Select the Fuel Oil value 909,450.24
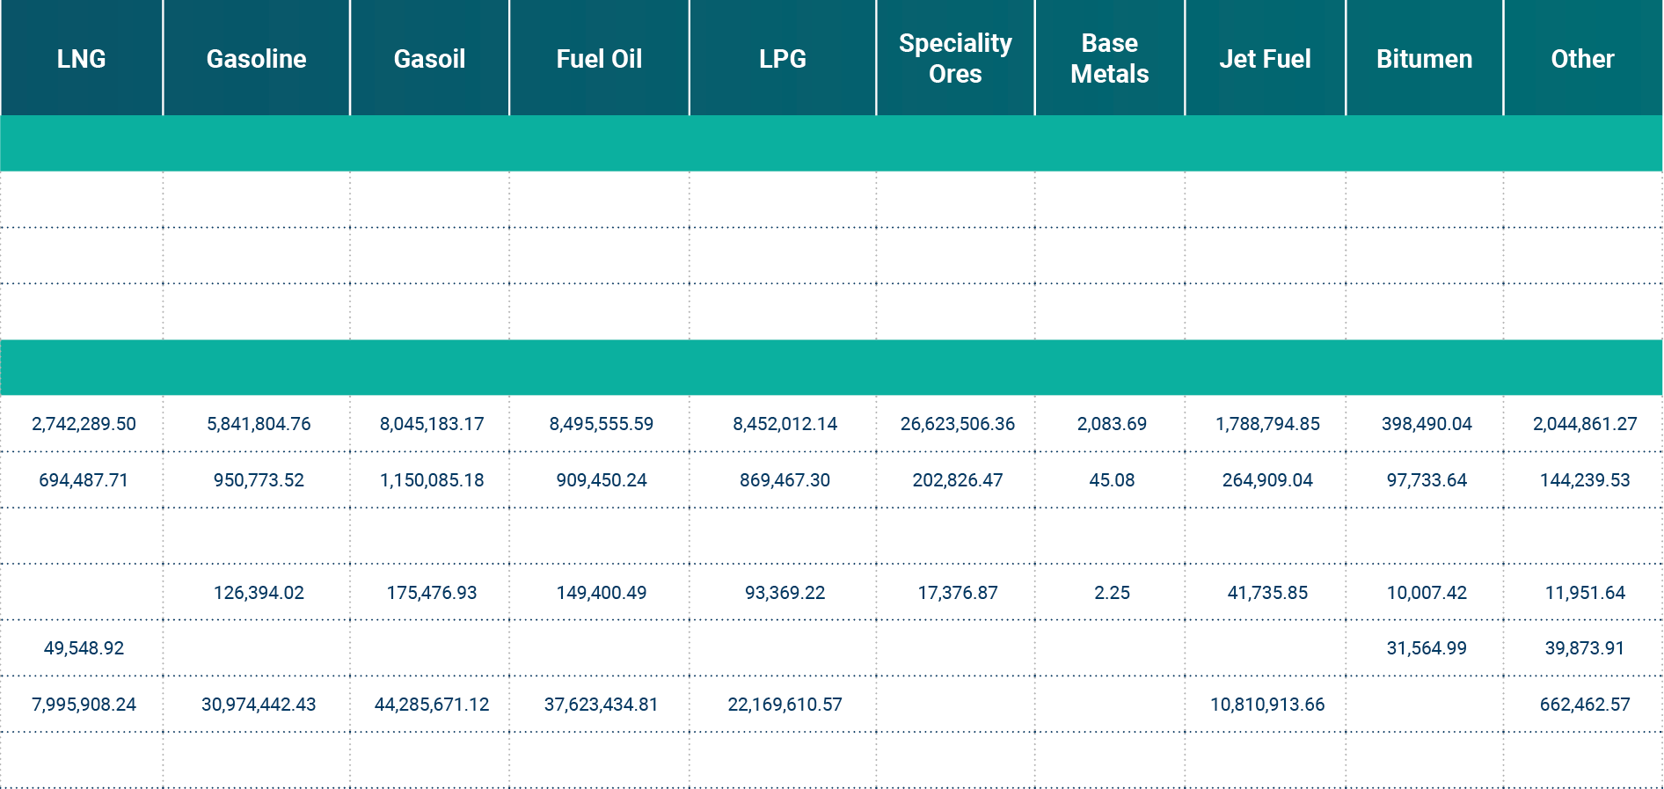This screenshot has width=1664, height=789. click(601, 480)
